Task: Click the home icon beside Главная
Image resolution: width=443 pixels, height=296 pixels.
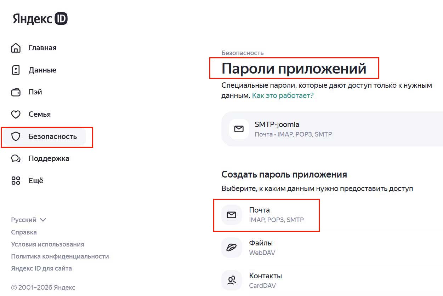Action: 16,48
